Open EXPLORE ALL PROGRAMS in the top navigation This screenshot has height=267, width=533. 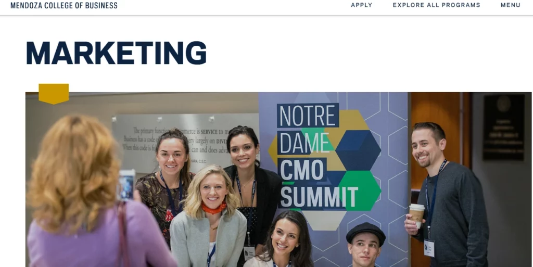437,5
